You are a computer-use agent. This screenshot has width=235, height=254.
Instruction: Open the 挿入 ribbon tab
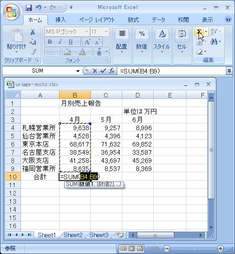click(x=60, y=20)
